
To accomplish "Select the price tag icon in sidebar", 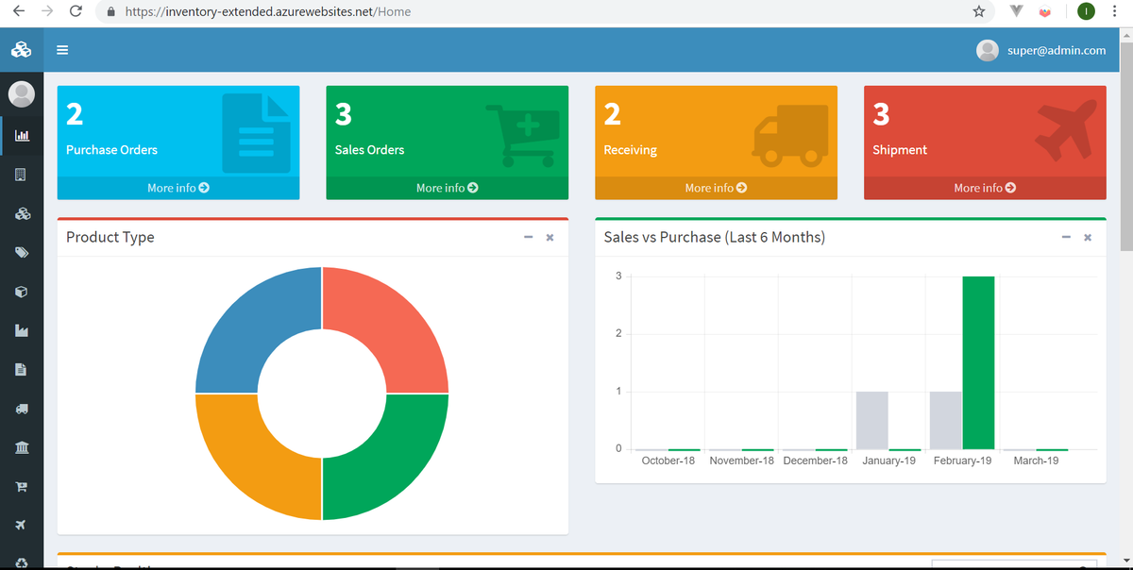I will 21,252.
